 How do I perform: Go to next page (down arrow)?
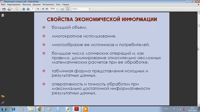[x=28, y=9]
